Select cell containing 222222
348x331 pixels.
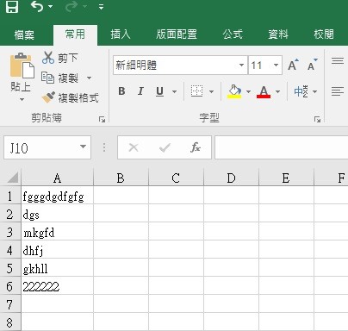pos(57,286)
